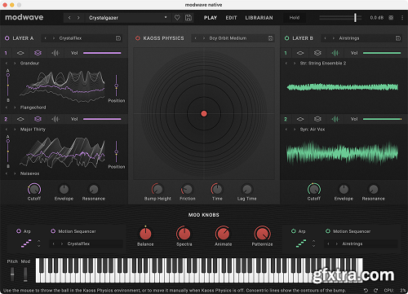
Task: Go to next performance with right chevron
Action: point(78,18)
